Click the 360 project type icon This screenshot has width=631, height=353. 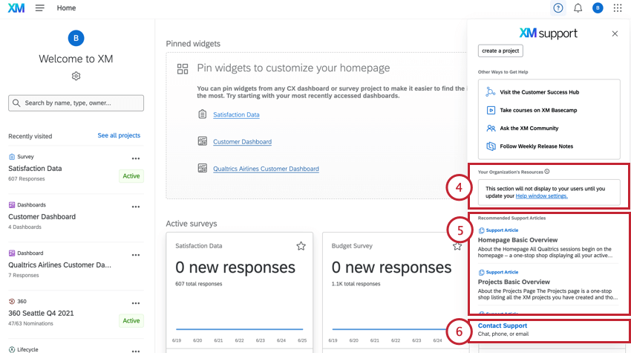pos(12,302)
